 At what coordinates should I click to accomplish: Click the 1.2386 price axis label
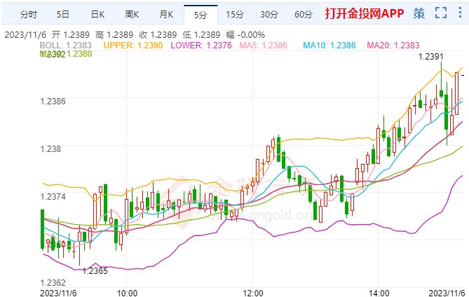(x=53, y=102)
